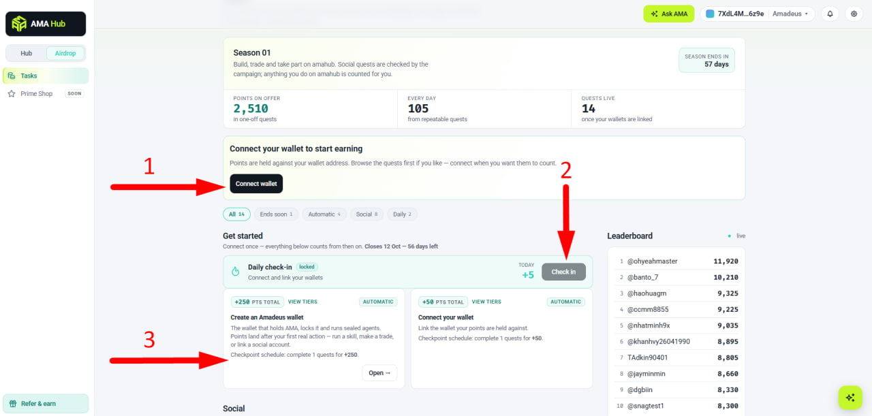
Task: Click the AMA Hub logo
Action: tap(45, 24)
